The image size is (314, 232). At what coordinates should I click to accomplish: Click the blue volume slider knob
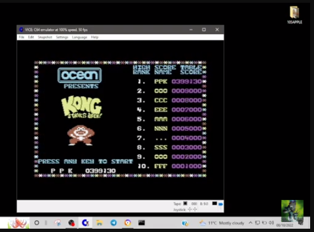tap(221, 204)
